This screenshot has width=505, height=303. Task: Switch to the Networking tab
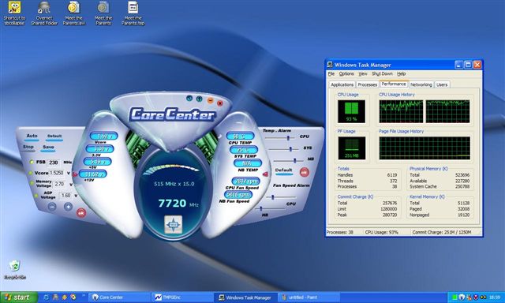pyautogui.click(x=421, y=84)
